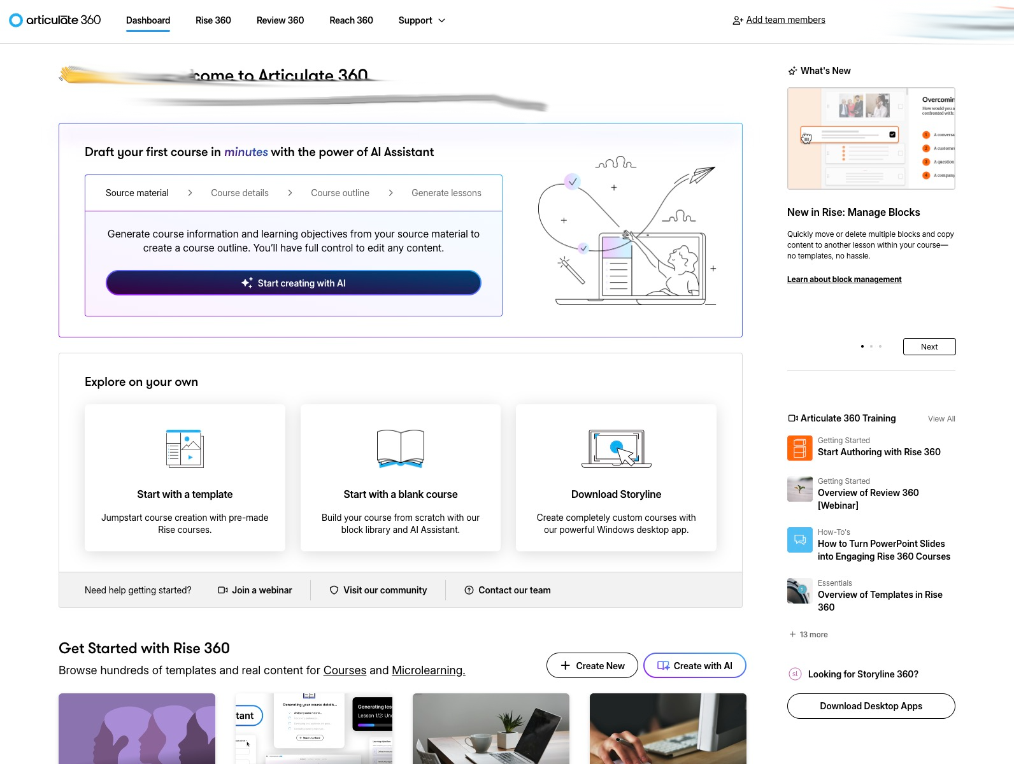The width and height of the screenshot is (1014, 764).
Task: Click the Next button in What's New
Action: tap(929, 347)
